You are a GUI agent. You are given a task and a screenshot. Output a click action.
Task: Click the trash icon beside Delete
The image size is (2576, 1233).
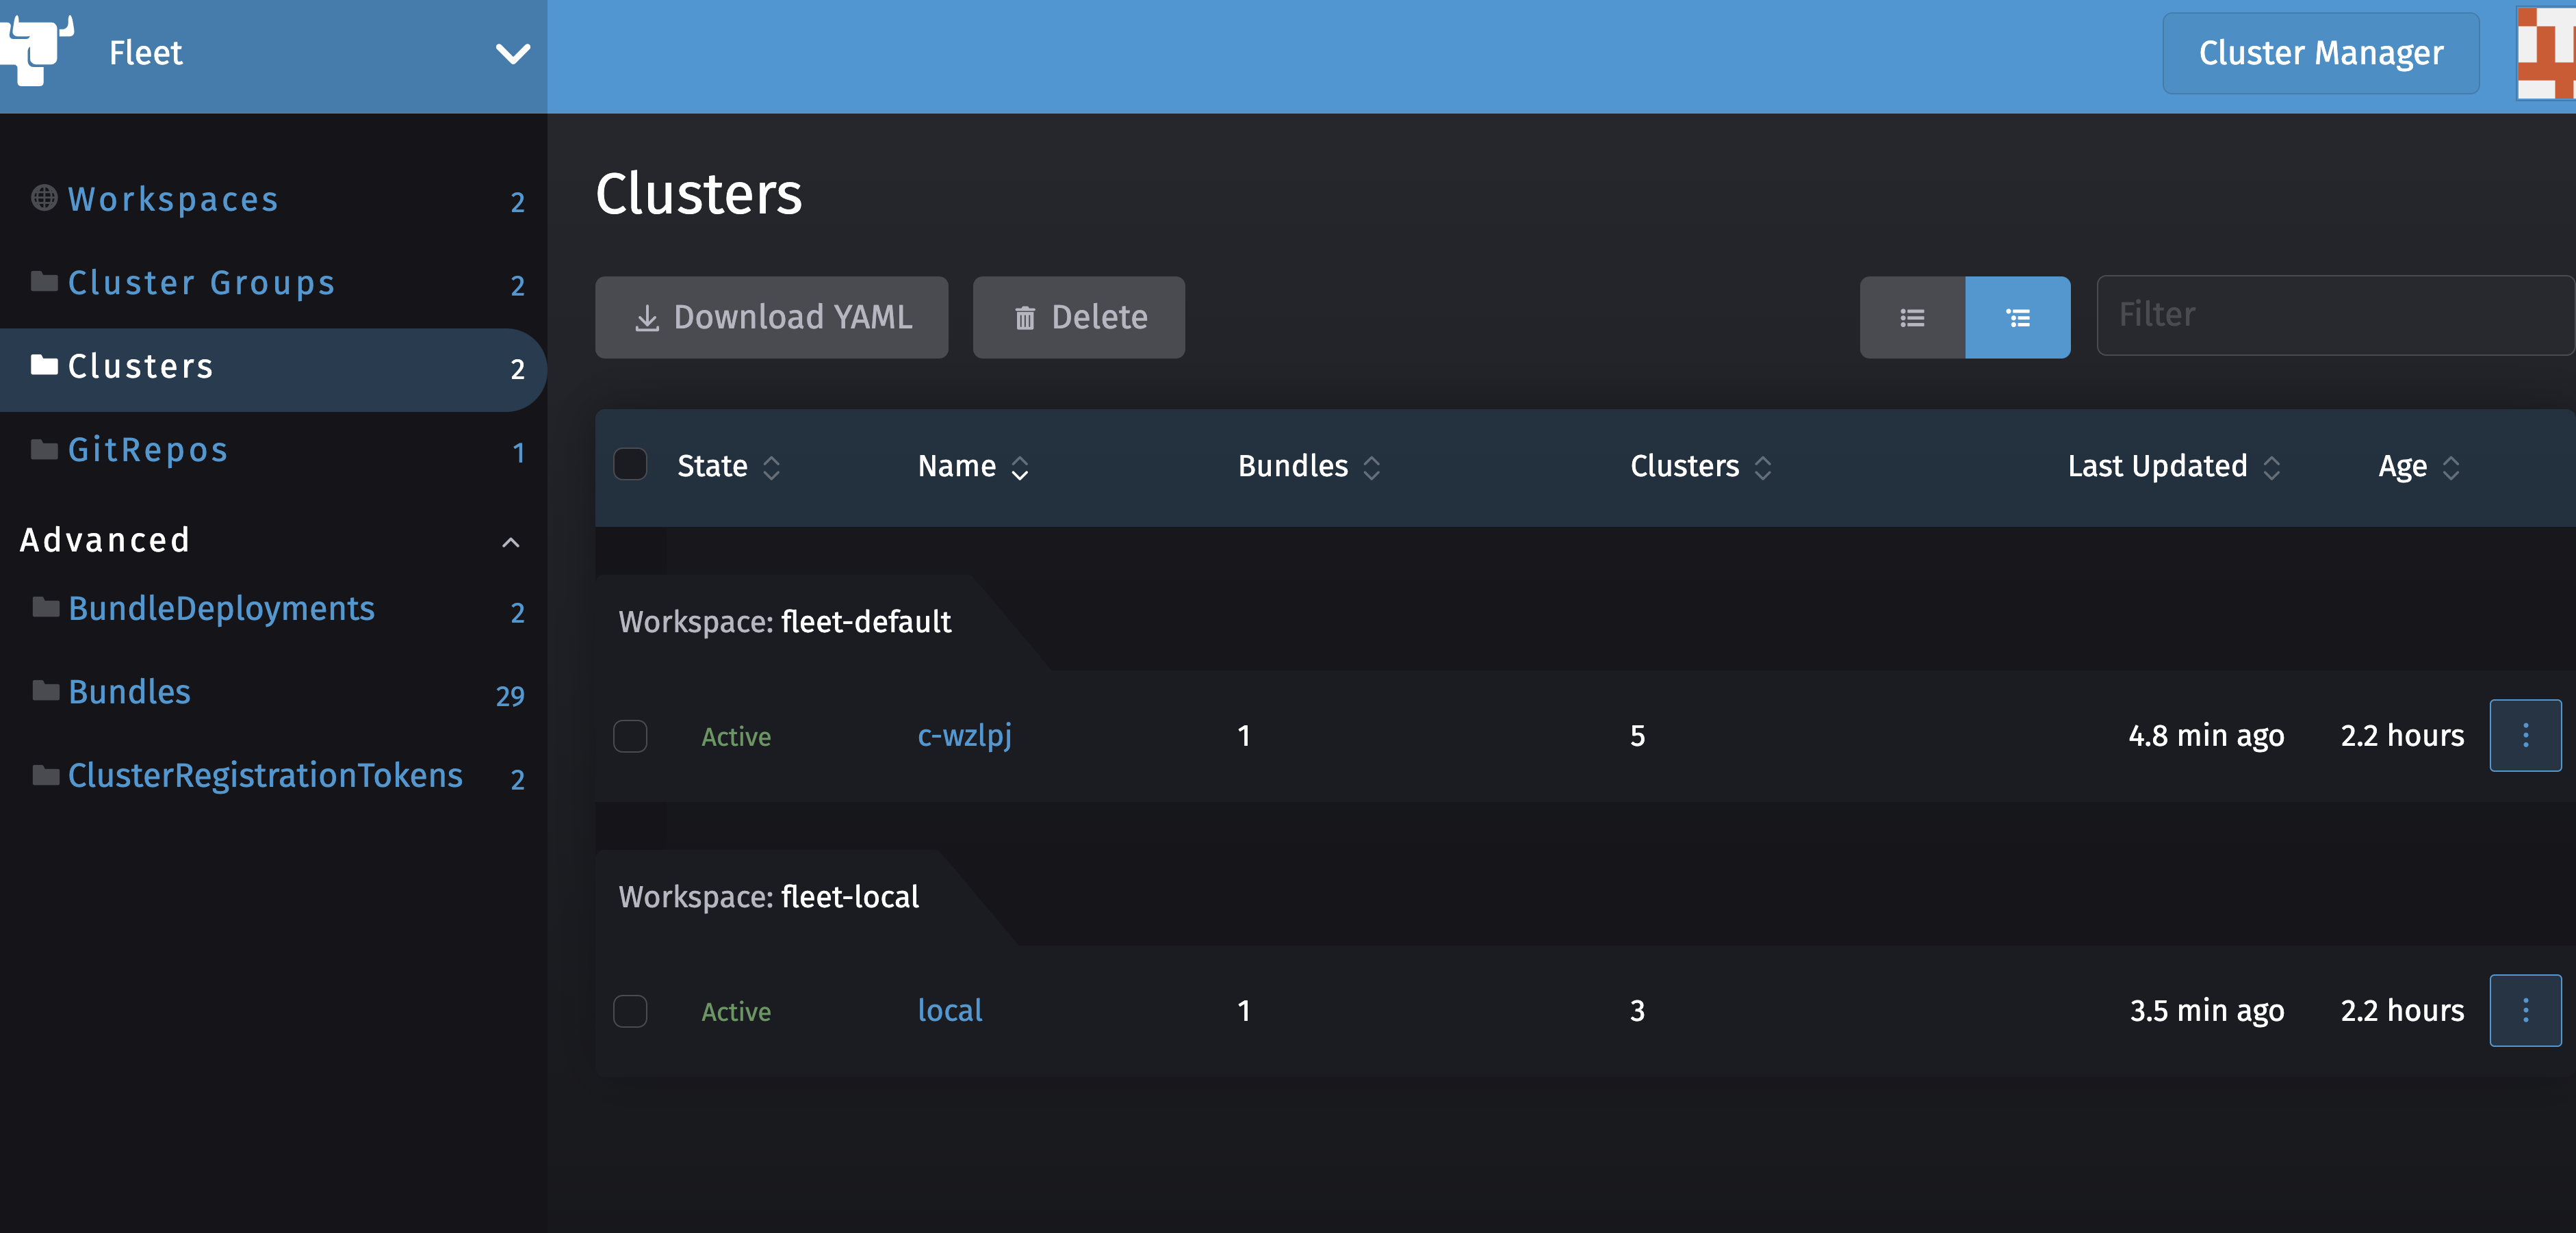pyautogui.click(x=1026, y=317)
